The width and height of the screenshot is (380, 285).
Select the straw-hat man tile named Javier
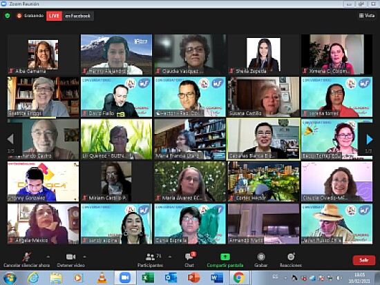pos(337,224)
